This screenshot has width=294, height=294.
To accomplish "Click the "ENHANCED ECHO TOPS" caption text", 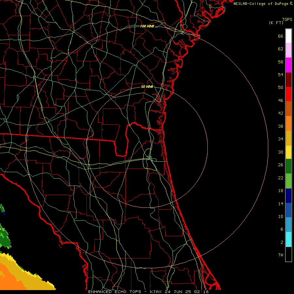I will [x=115, y=292].
